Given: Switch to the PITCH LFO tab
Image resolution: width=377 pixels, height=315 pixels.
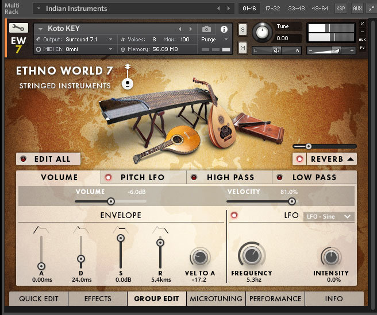Looking at the screenshot, I should coord(143,177).
